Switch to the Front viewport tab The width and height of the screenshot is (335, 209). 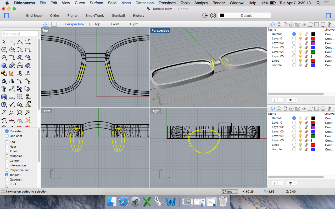click(x=115, y=24)
